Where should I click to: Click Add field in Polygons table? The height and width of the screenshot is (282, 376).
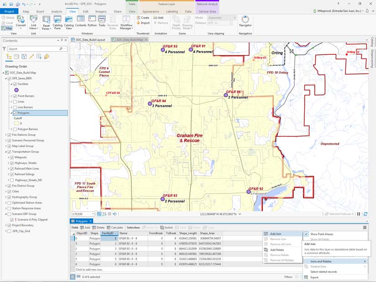[85, 227]
